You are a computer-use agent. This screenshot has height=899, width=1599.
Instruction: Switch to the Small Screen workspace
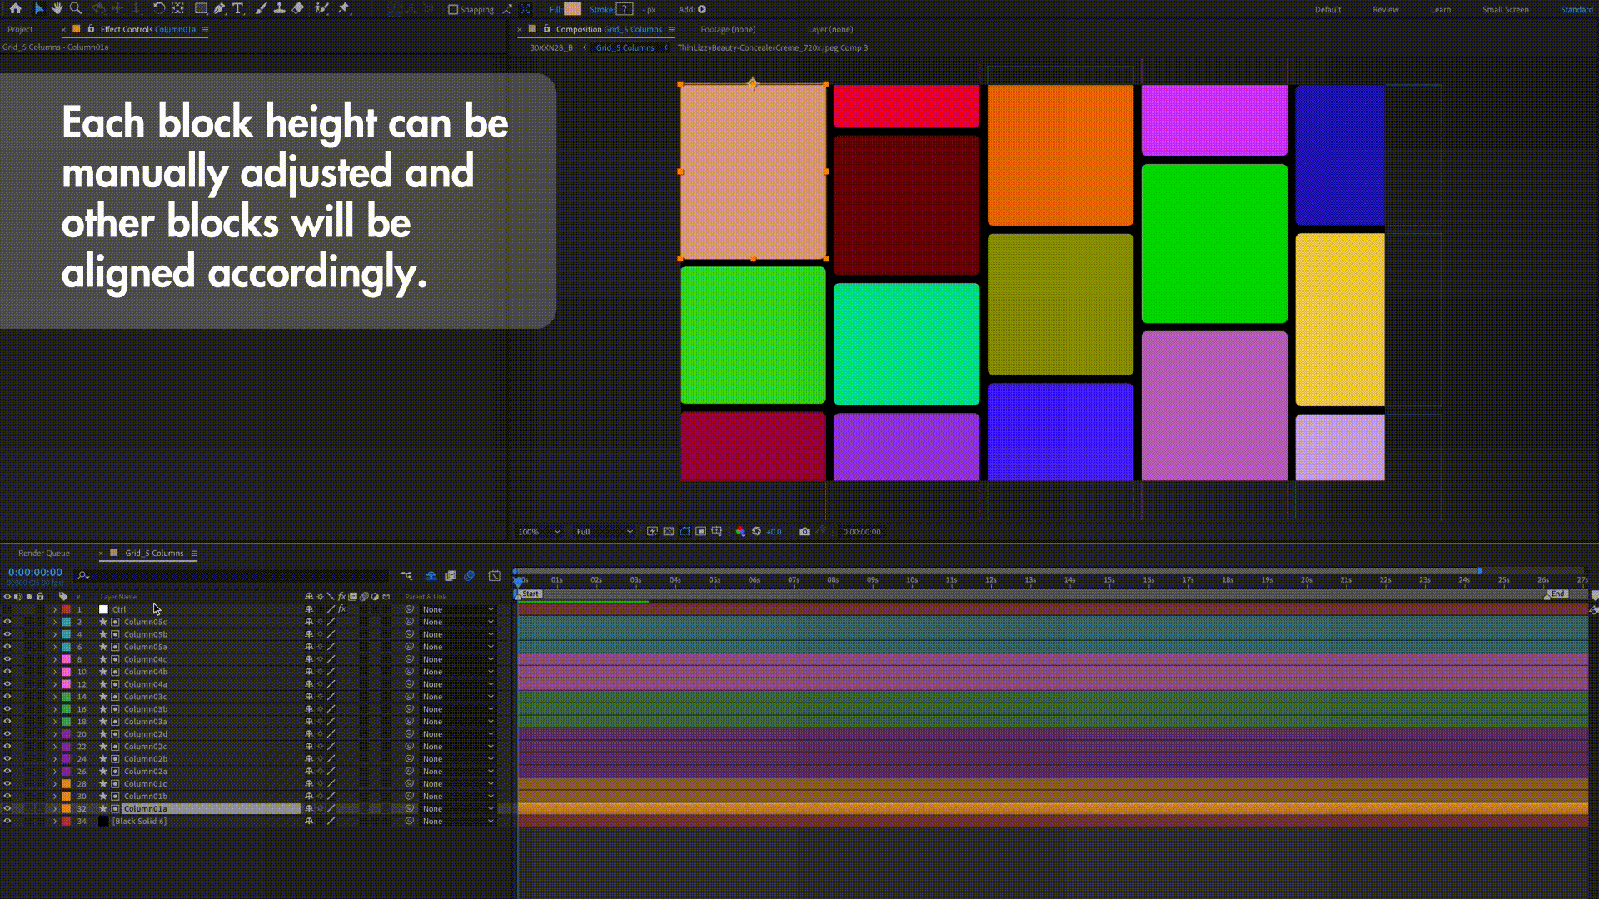(1505, 10)
